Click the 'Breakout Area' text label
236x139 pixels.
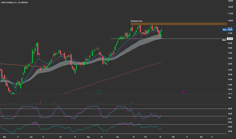pyautogui.click(x=136, y=21)
